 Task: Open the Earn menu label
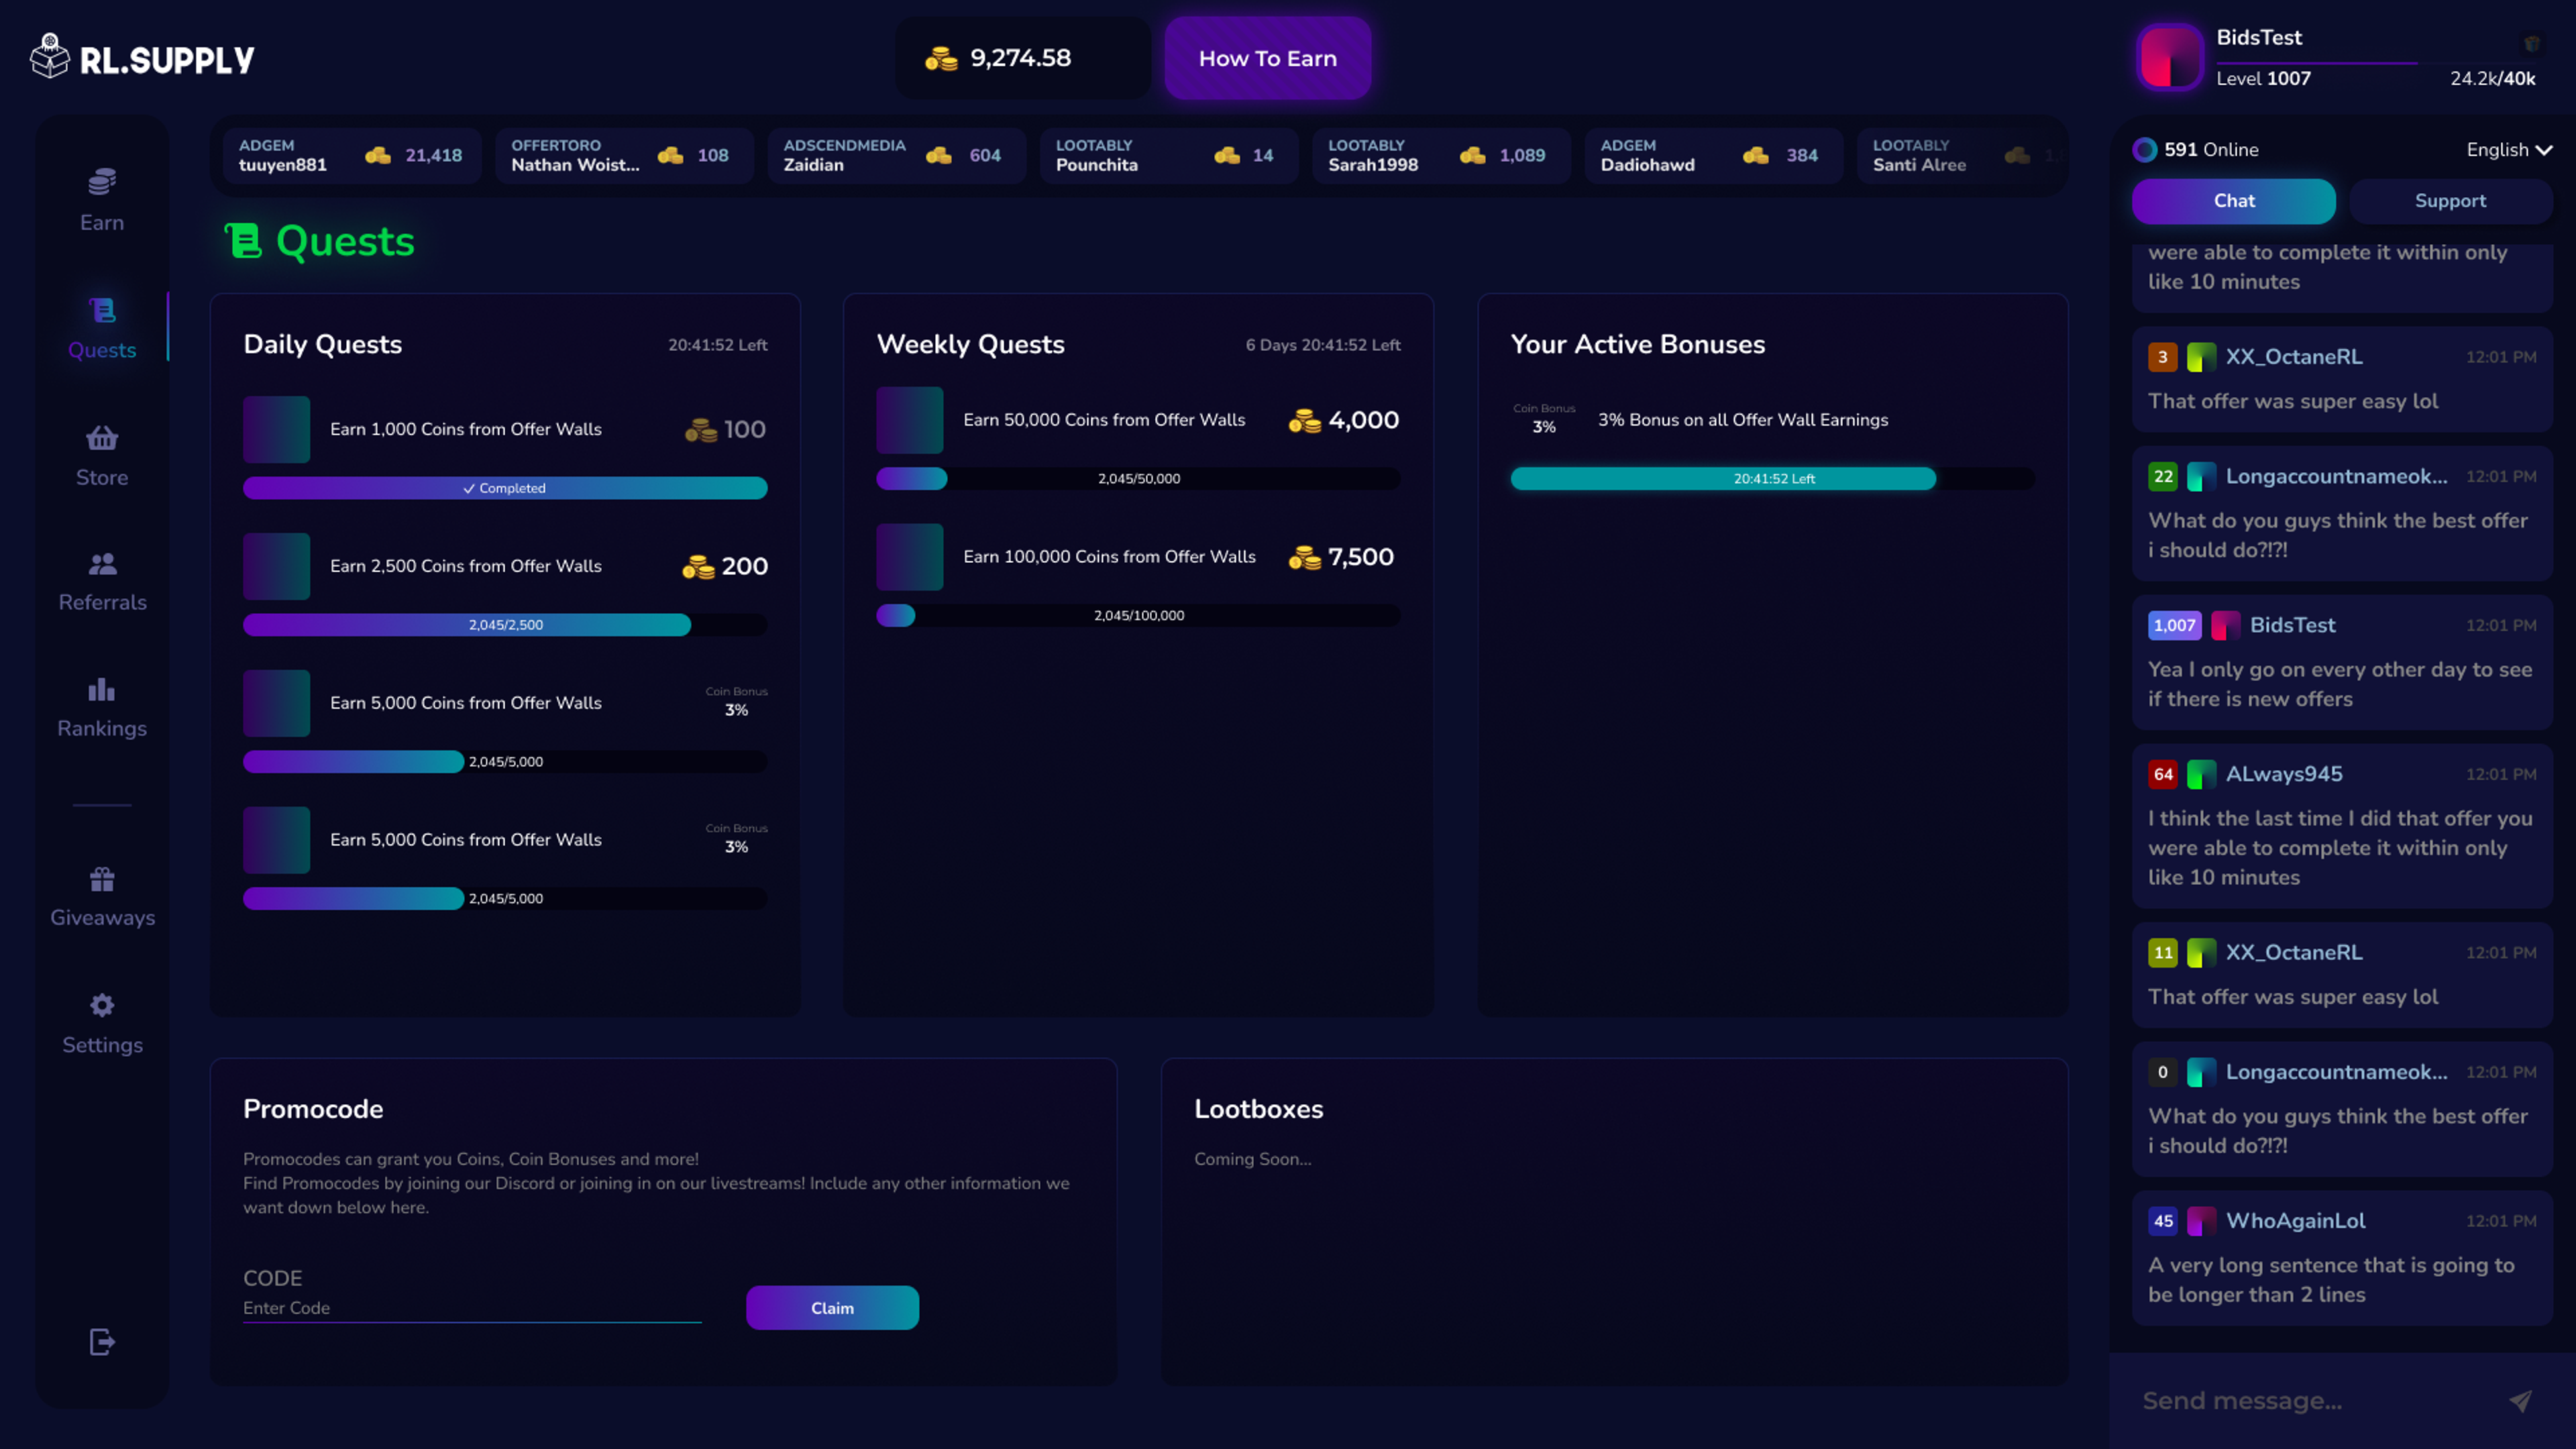coord(102,223)
